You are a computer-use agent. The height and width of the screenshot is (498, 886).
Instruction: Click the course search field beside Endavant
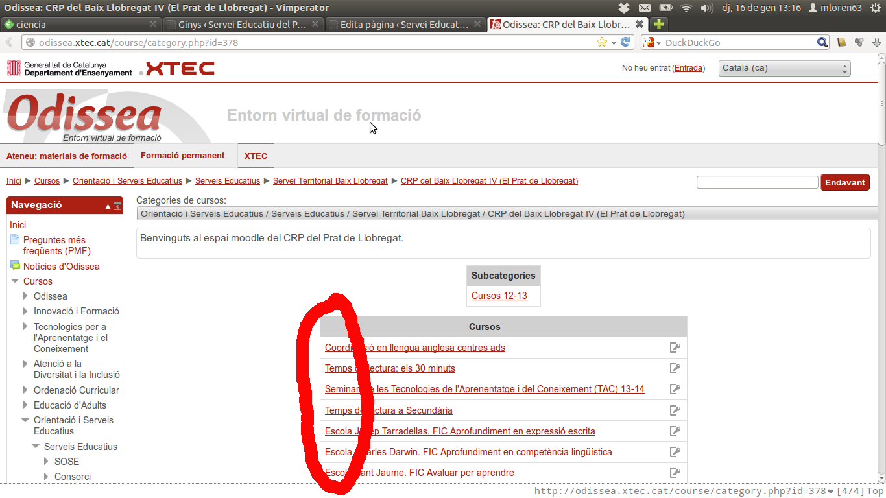click(x=757, y=183)
